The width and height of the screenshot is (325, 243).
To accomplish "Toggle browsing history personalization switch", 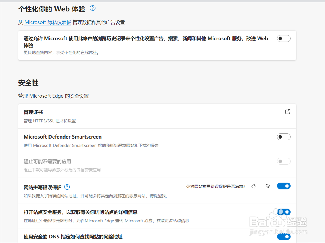I will (x=284, y=39).
